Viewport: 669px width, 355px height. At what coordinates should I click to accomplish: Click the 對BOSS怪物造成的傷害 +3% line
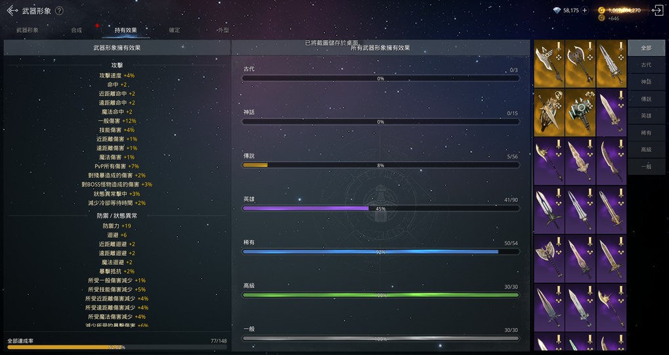tap(117, 185)
